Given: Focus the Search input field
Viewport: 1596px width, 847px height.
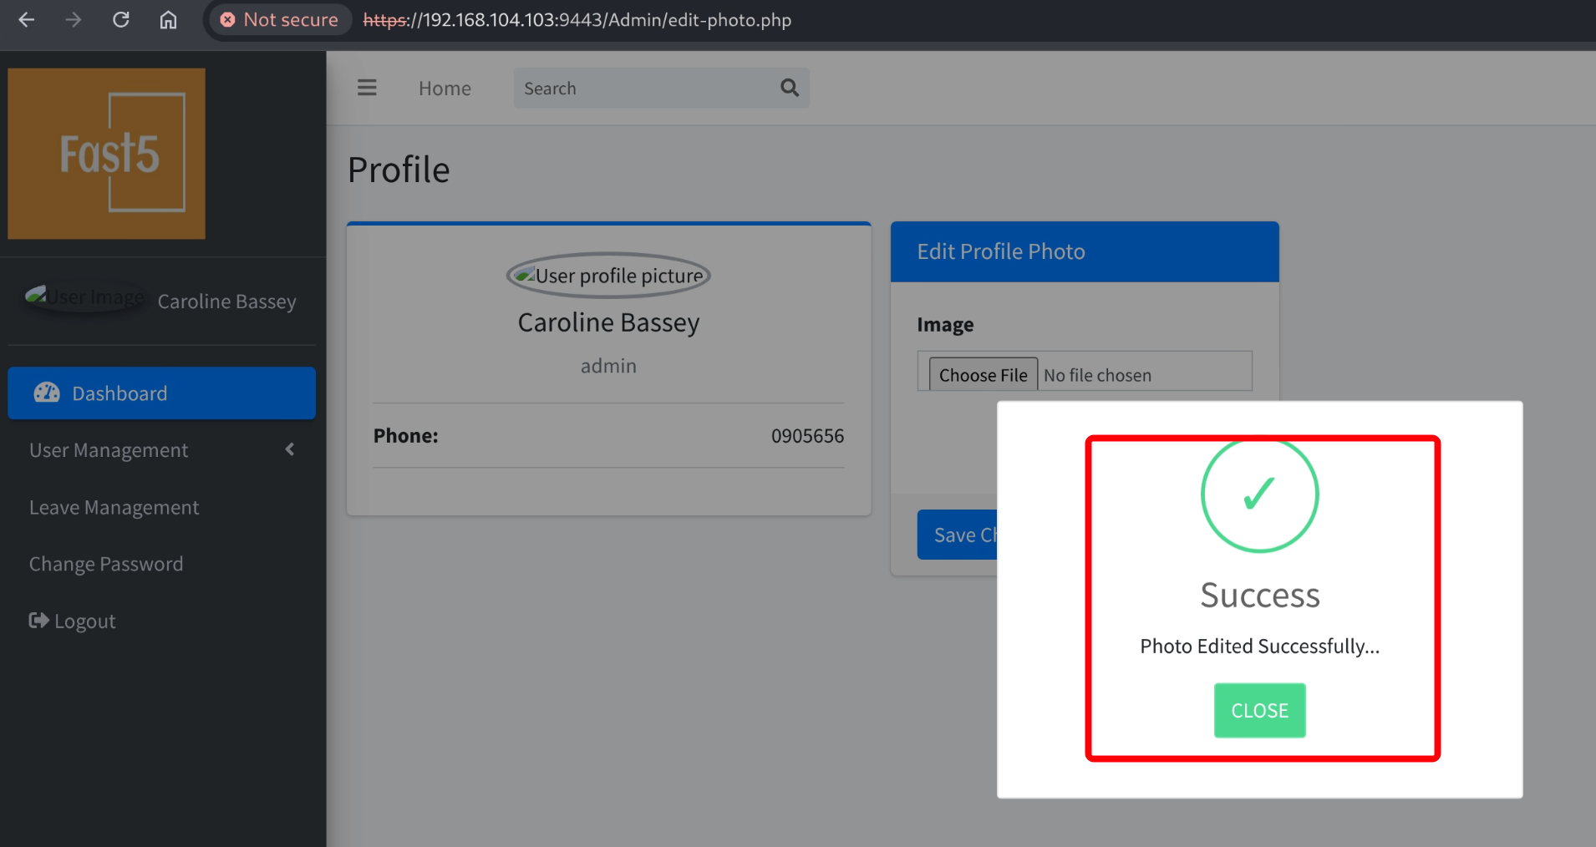Looking at the screenshot, I should click(x=643, y=88).
